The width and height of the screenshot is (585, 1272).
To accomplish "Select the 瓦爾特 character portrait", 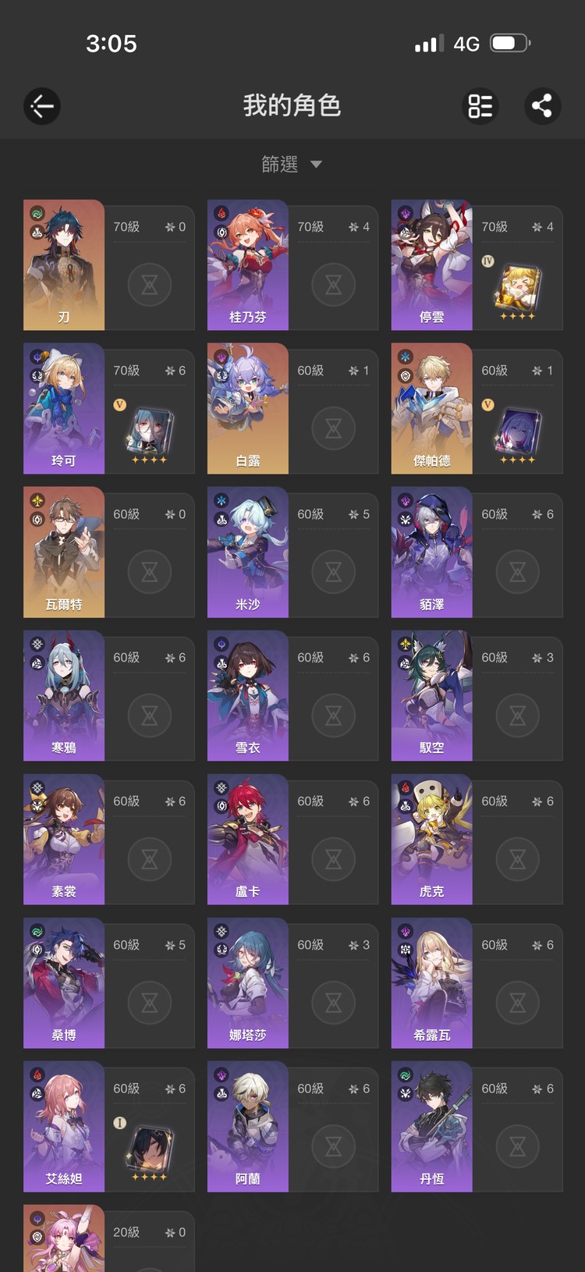I will pyautogui.click(x=64, y=552).
